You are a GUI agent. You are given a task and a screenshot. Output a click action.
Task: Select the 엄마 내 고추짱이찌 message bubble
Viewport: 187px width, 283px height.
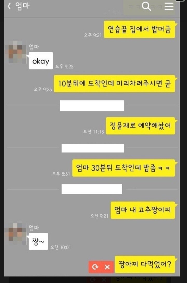coord(143,210)
